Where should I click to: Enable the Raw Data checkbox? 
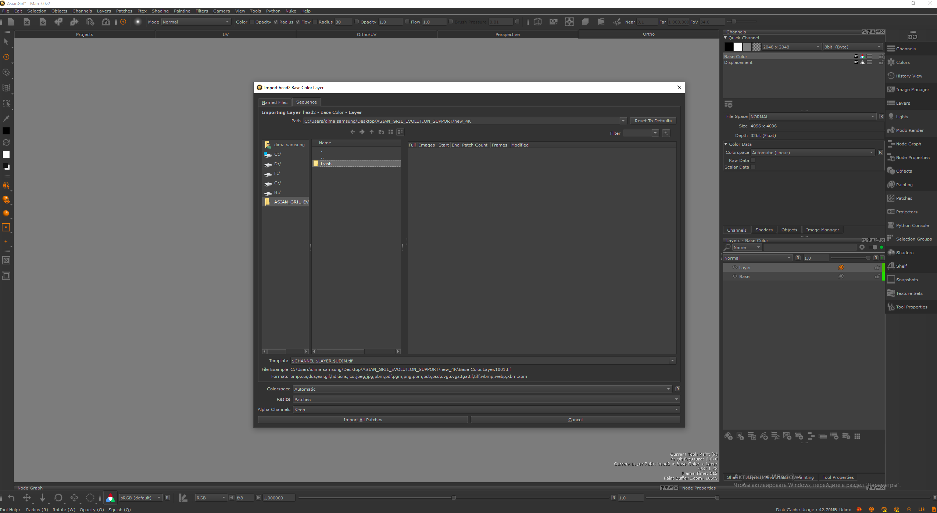[753, 160]
